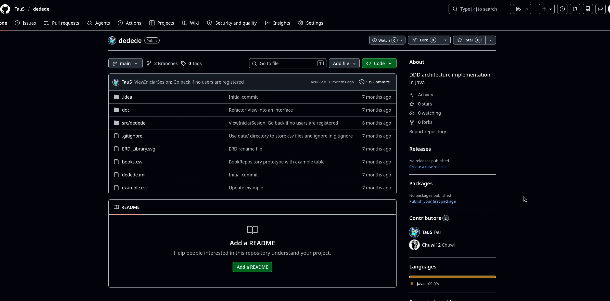Click the branch icon beside 2 Branches
The width and height of the screenshot is (610, 301).
pyautogui.click(x=149, y=63)
